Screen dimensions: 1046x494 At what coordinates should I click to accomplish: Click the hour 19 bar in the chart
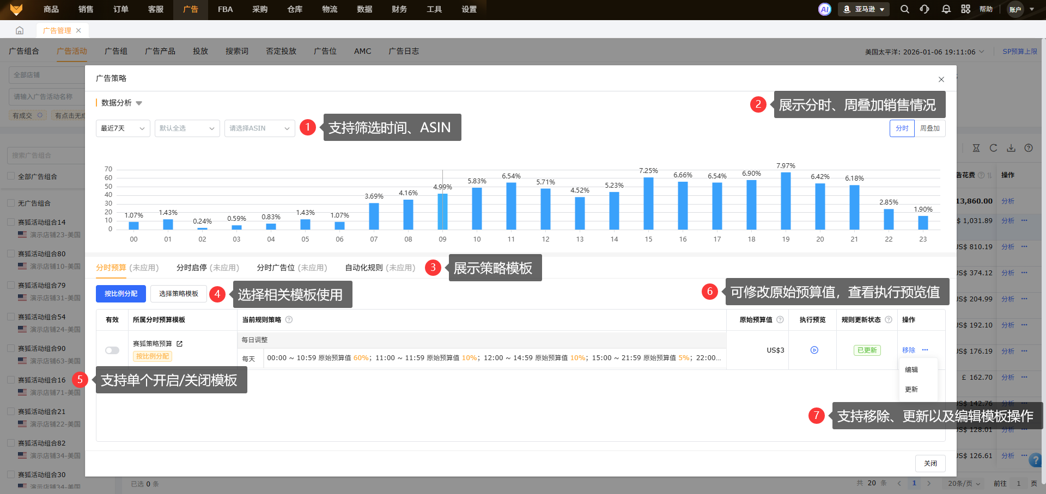tap(786, 201)
